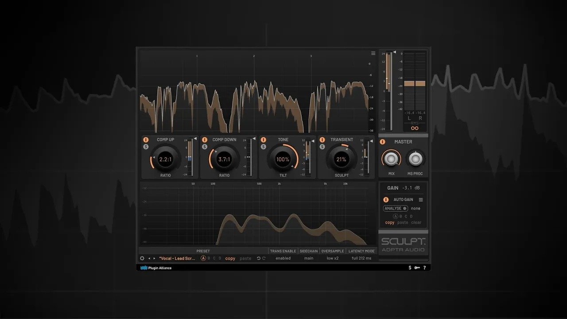Change SIDECHAIN value 'main'
Image resolution: width=567 pixels, height=319 pixels.
tap(309, 258)
